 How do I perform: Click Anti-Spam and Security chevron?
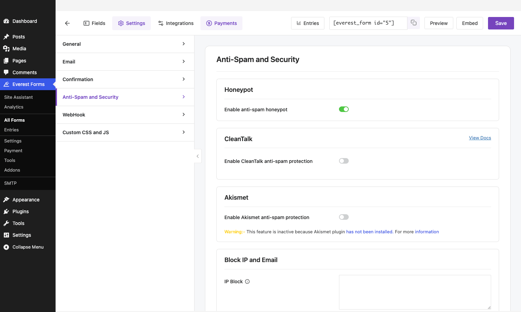tap(184, 97)
